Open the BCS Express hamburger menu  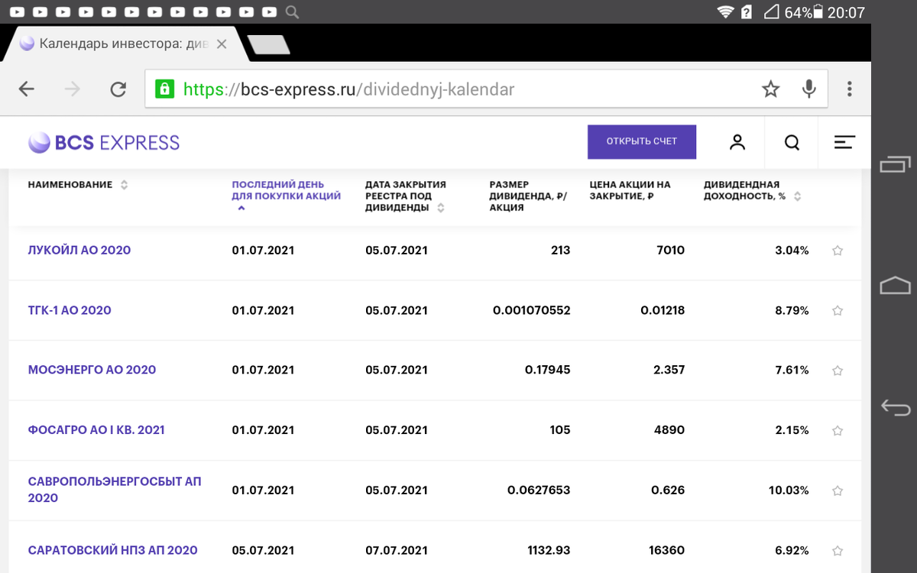coord(844,142)
